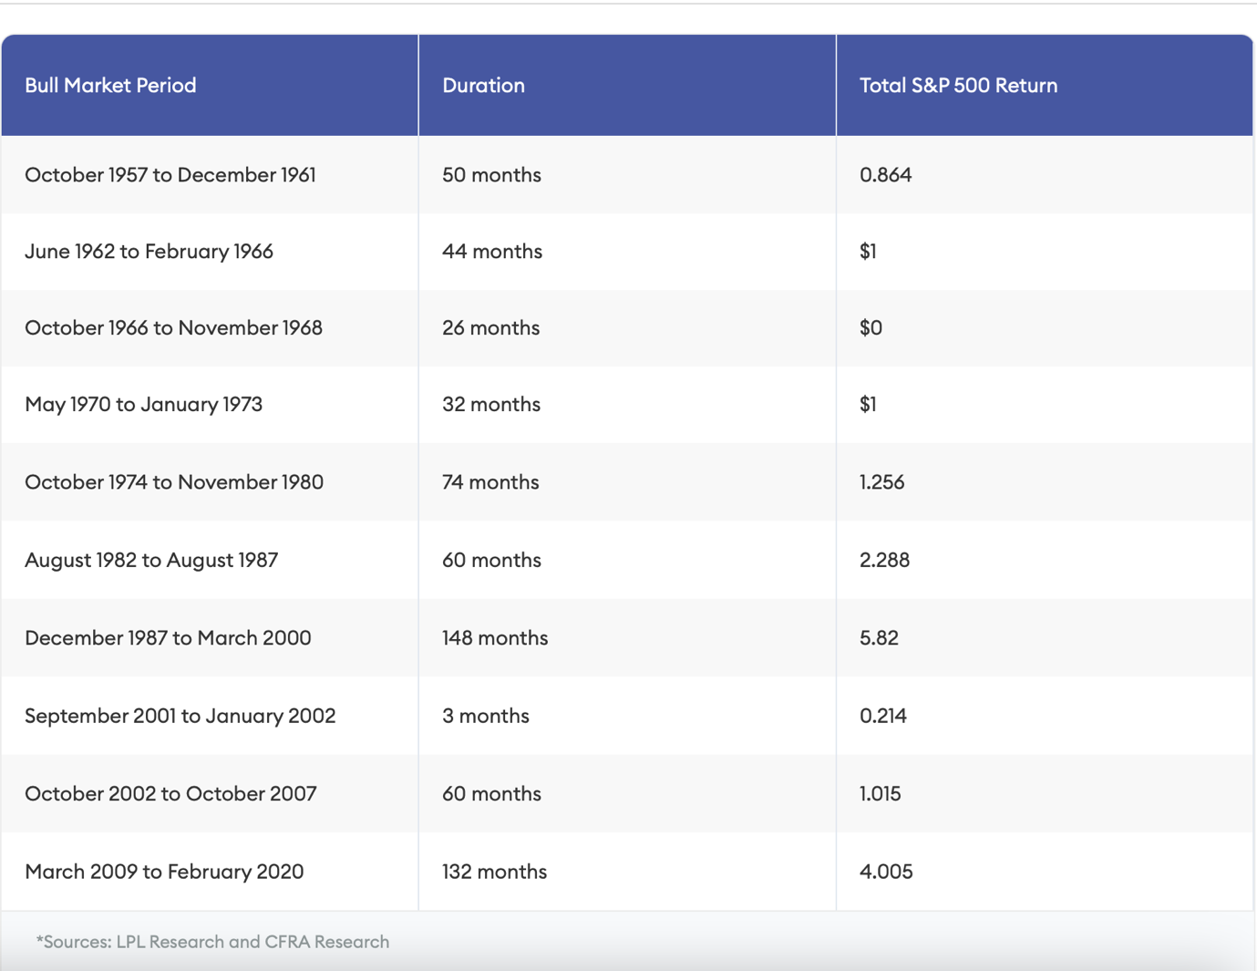
Task: Select the 4.005 return value
Action: click(885, 872)
